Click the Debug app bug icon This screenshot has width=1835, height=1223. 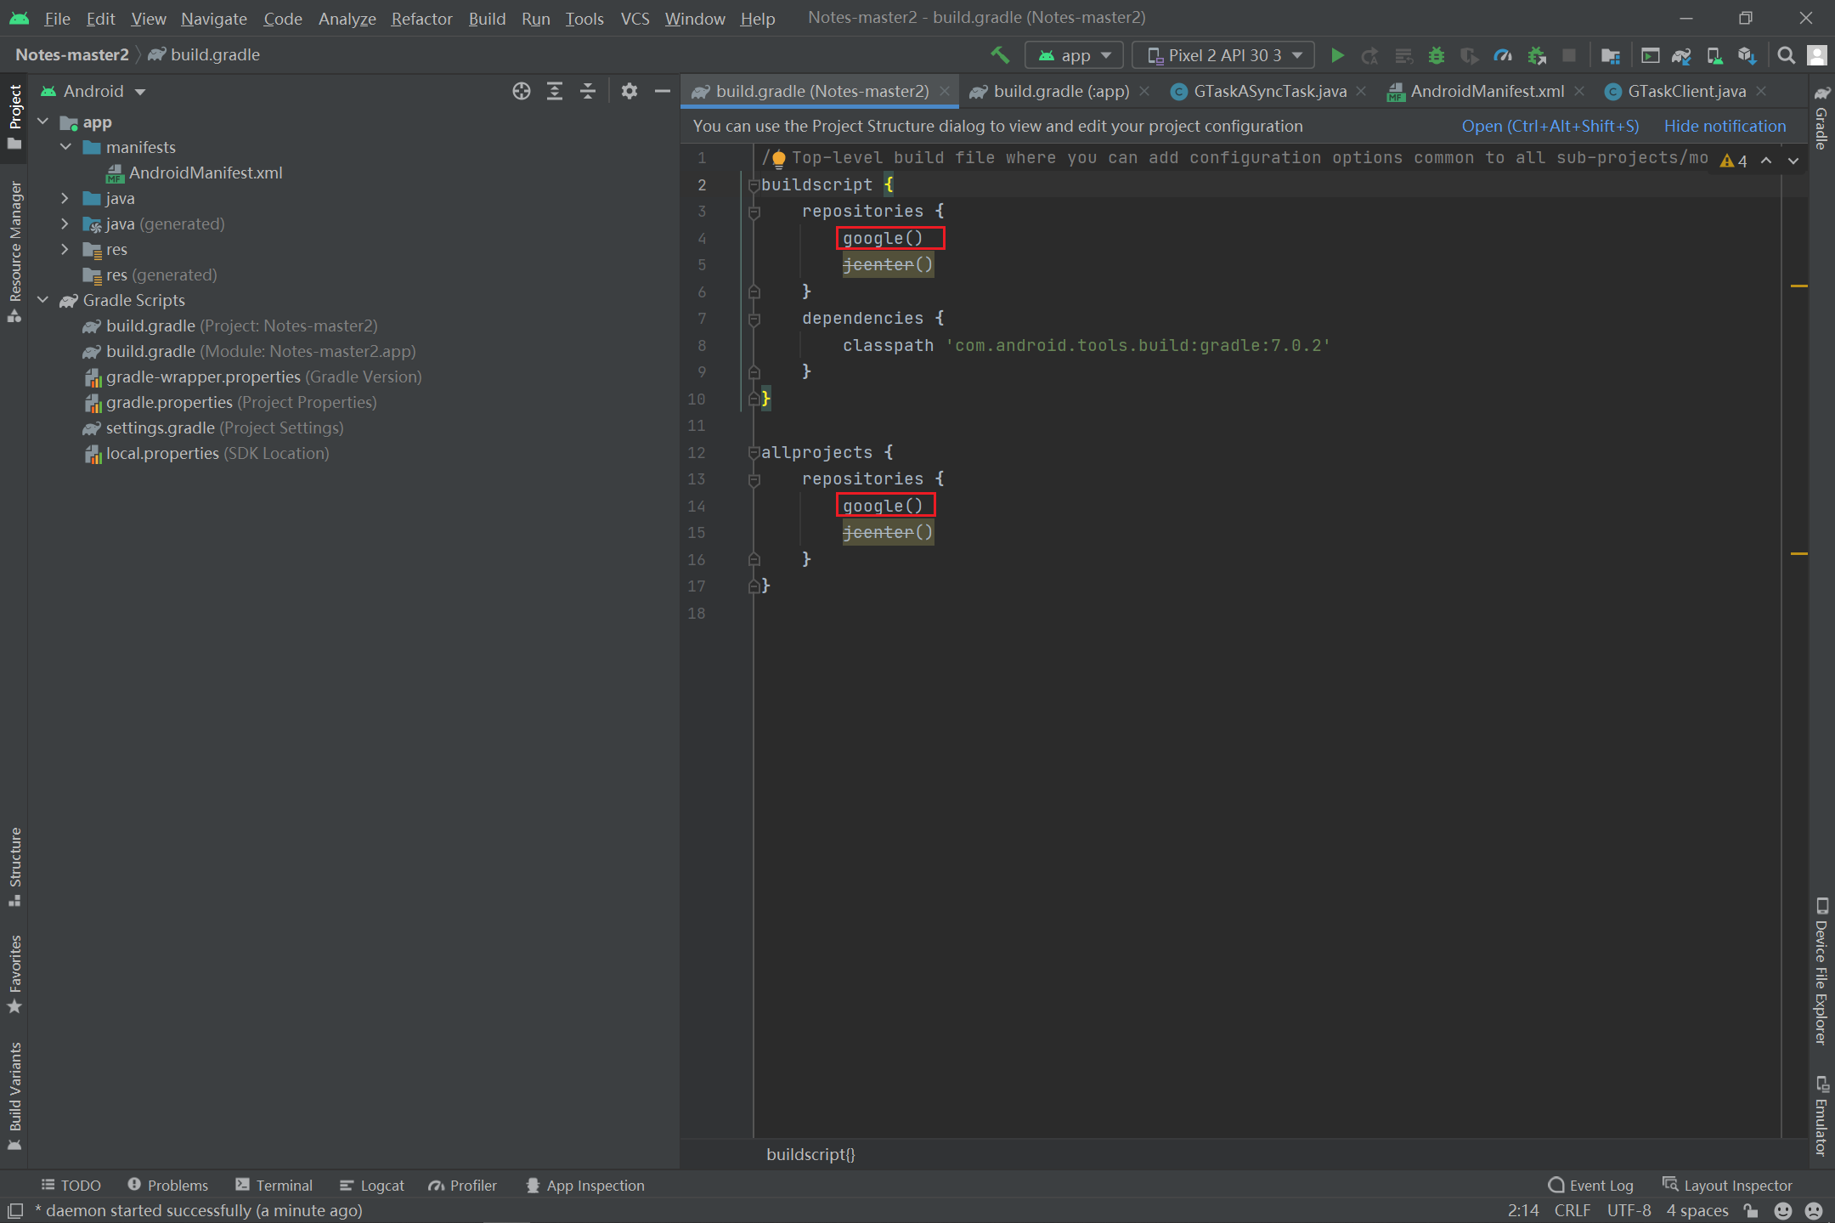(1437, 55)
